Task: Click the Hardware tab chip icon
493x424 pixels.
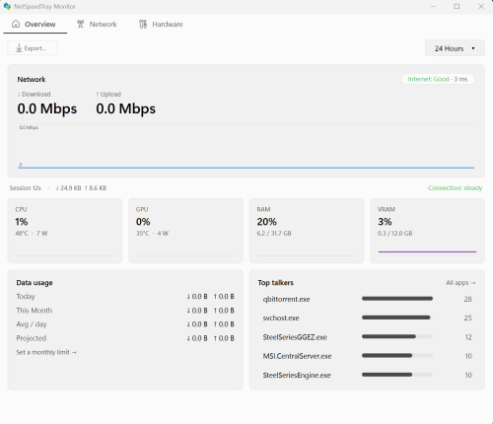Action: 143,24
